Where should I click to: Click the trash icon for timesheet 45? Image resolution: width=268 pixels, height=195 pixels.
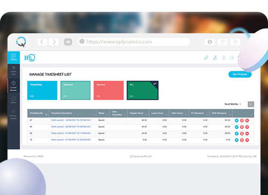[242, 127]
